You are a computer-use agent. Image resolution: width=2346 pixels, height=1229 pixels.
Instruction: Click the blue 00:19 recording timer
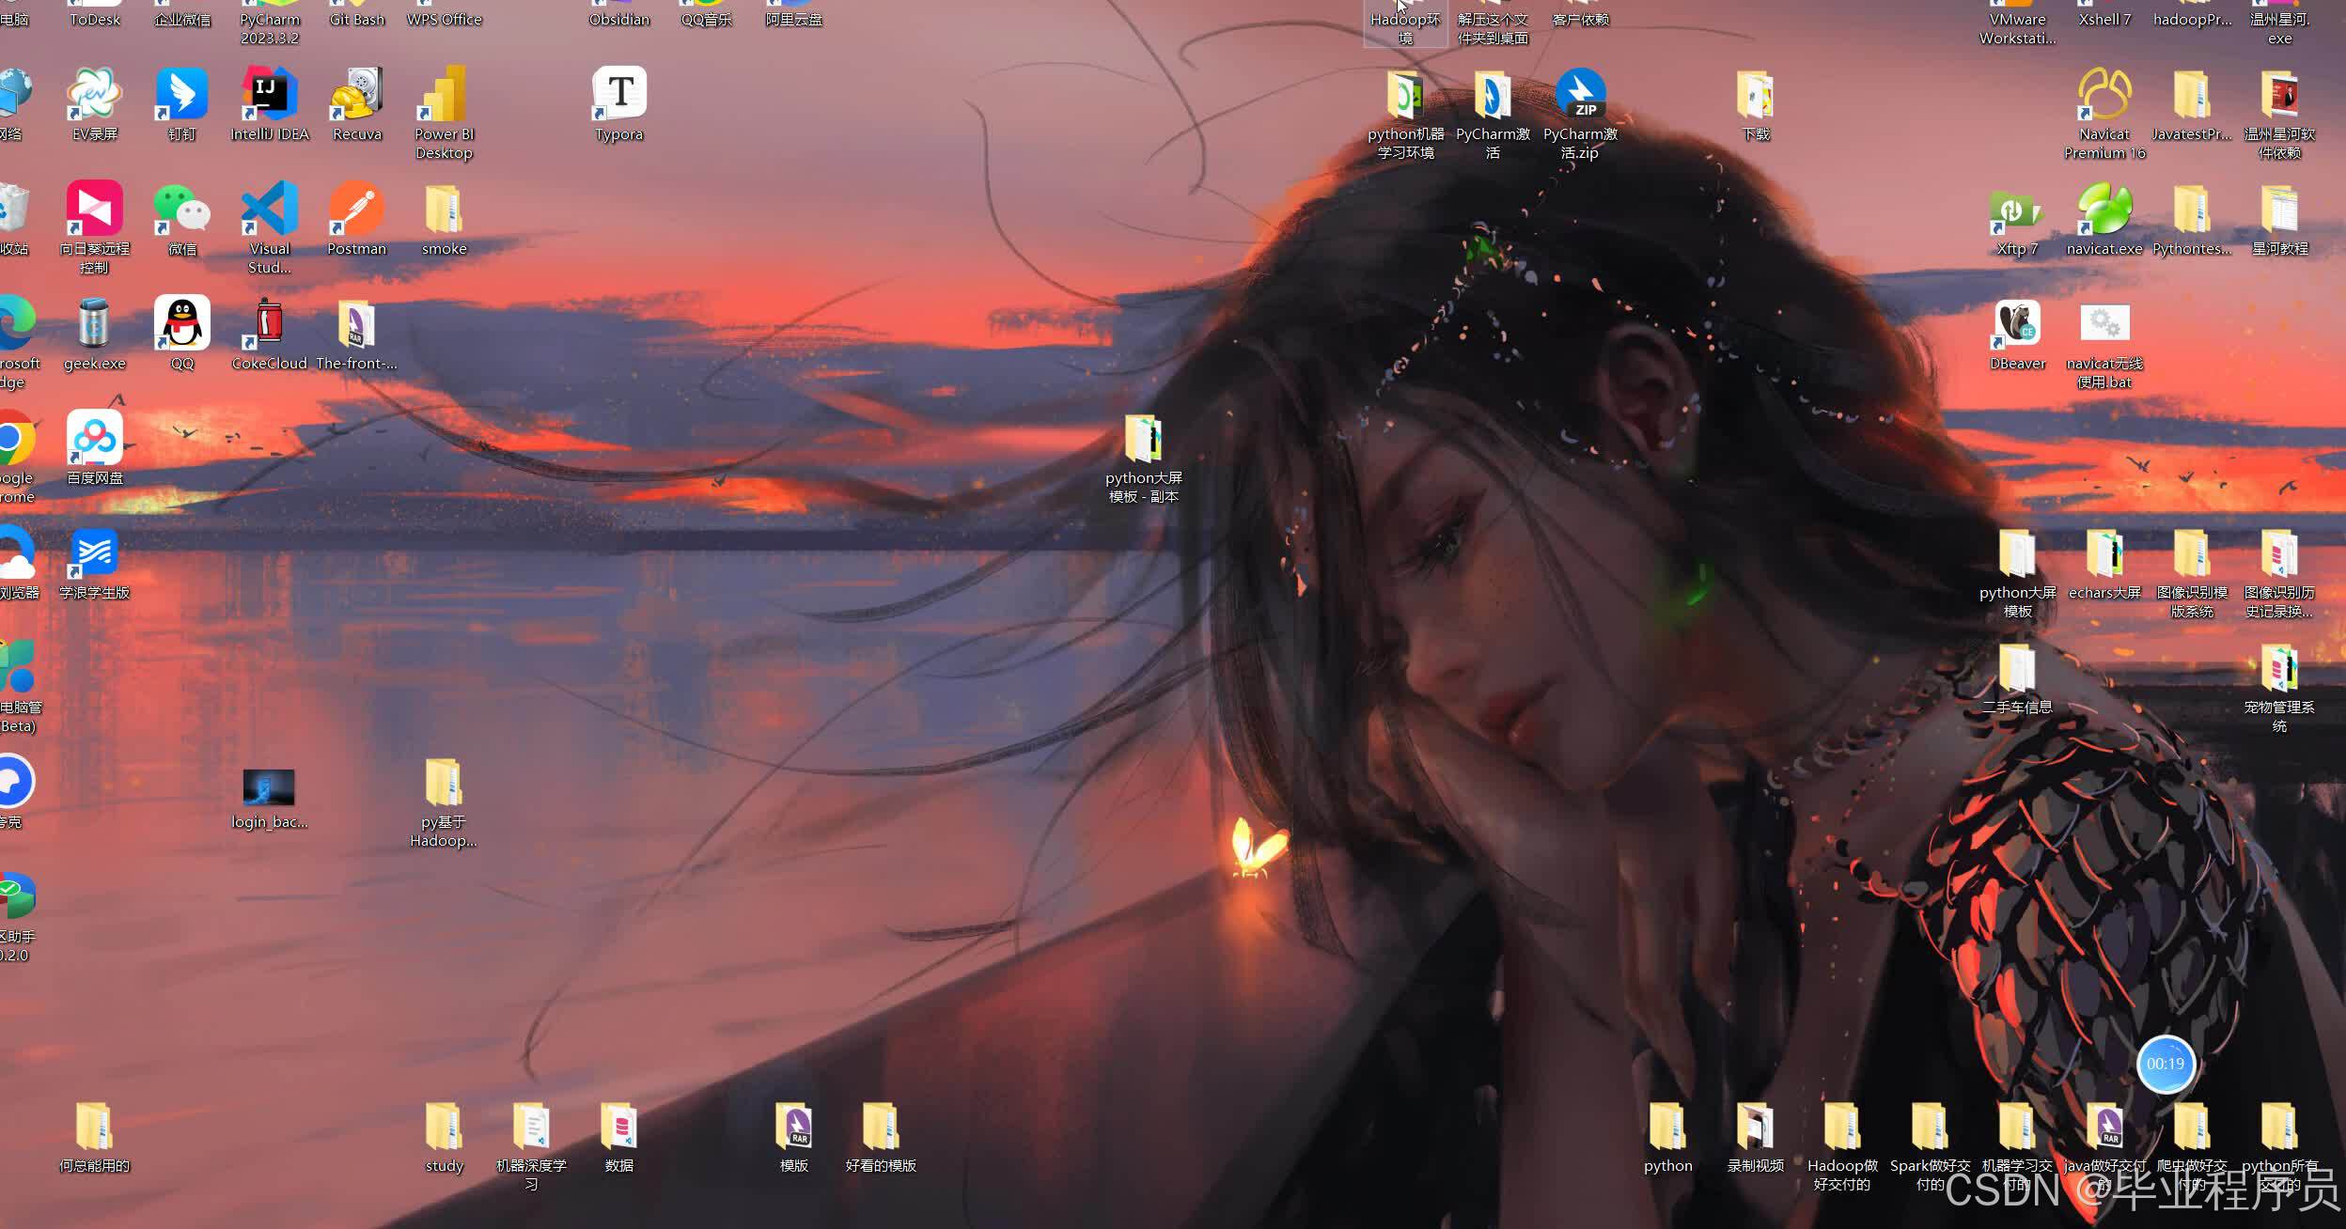(2166, 1064)
